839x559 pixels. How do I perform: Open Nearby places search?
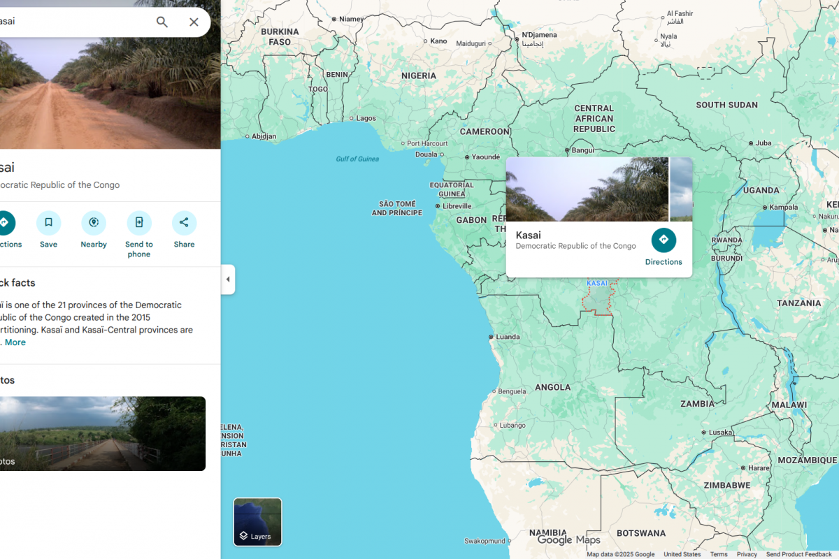94,223
